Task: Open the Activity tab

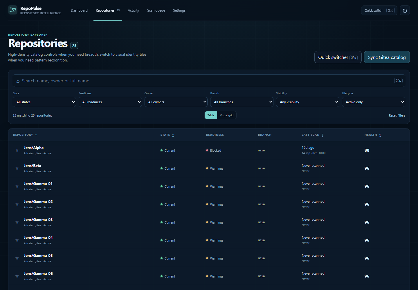Action: [x=134, y=10]
